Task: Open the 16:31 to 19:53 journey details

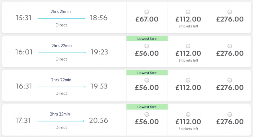Action: [64, 86]
